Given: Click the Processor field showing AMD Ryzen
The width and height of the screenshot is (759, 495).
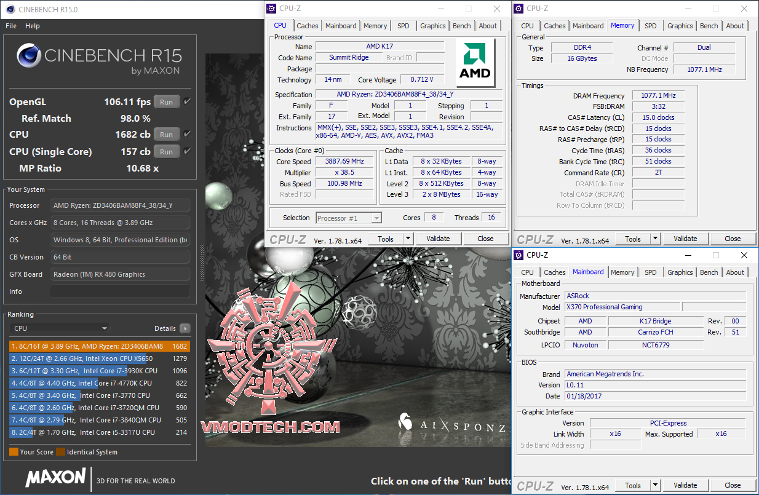Looking at the screenshot, I should pos(120,205).
